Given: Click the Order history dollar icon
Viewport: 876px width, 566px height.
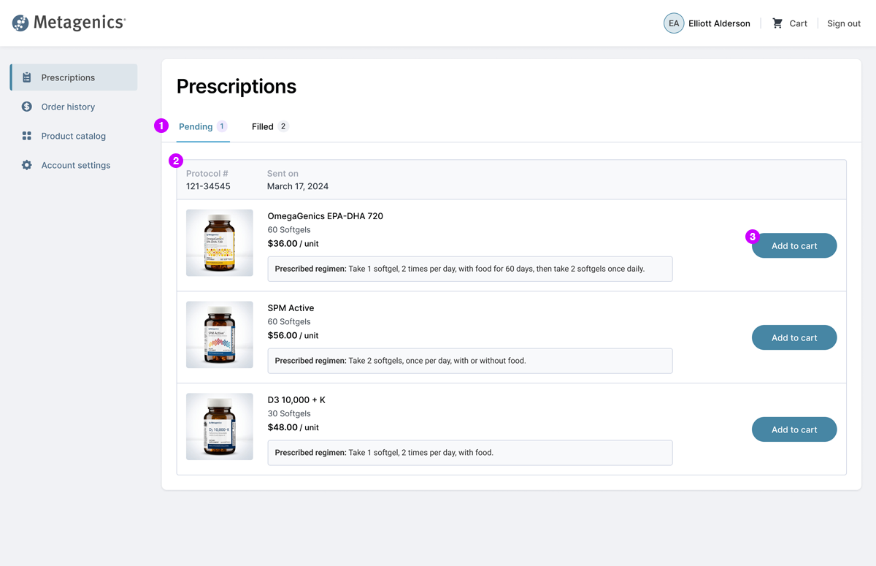Looking at the screenshot, I should point(27,107).
